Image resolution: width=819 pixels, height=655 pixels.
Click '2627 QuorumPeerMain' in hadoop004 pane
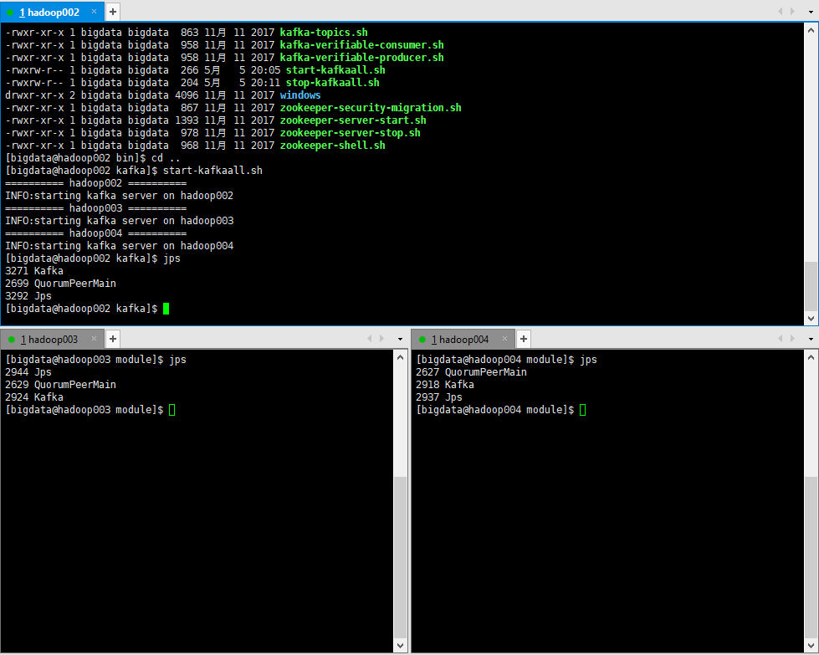coord(471,372)
